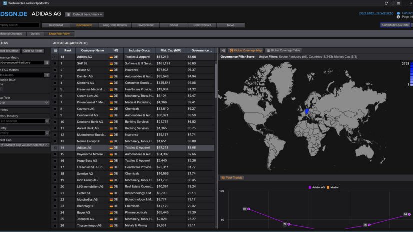Screen dimensions: 413x232
Task: Switch to the Dashboard tab
Action: pyautogui.click(x=56, y=25)
